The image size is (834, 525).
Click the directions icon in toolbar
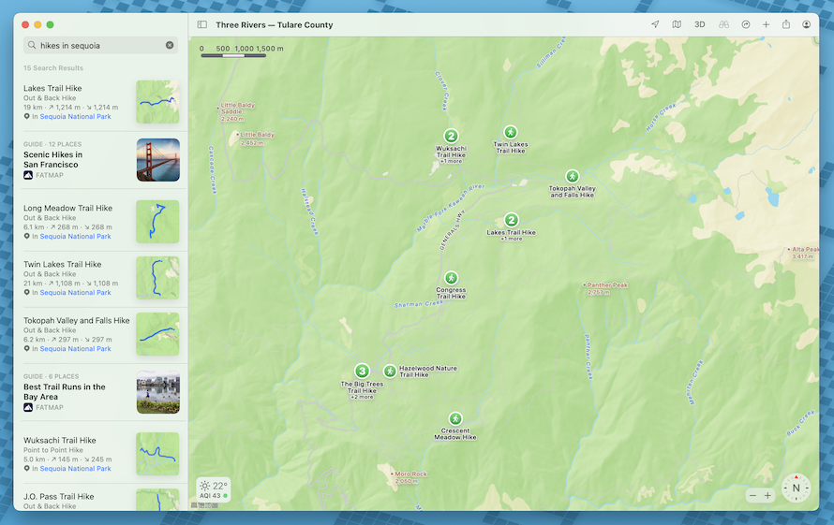pyautogui.click(x=746, y=24)
